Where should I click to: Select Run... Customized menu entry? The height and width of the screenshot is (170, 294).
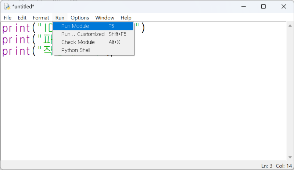pyautogui.click(x=93, y=34)
